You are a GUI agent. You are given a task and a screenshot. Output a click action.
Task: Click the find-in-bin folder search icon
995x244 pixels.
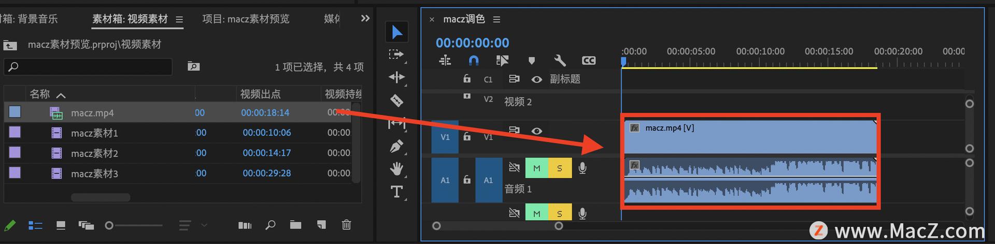pyautogui.click(x=193, y=66)
